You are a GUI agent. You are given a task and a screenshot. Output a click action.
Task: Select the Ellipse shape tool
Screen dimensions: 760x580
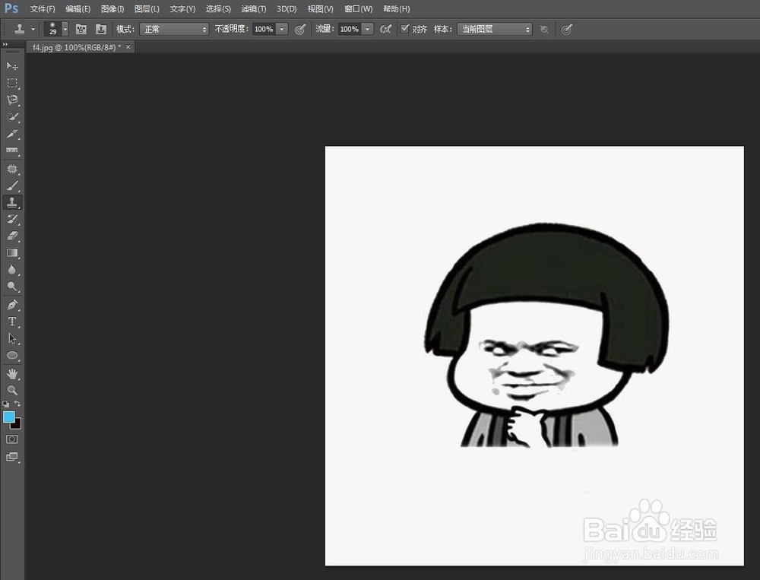12,356
